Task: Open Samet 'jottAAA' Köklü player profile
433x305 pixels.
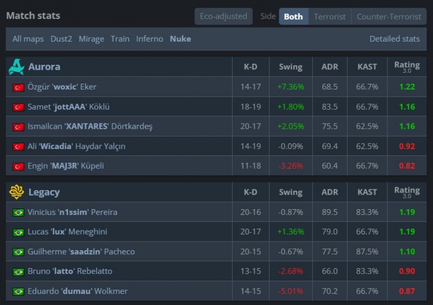Action: point(69,107)
